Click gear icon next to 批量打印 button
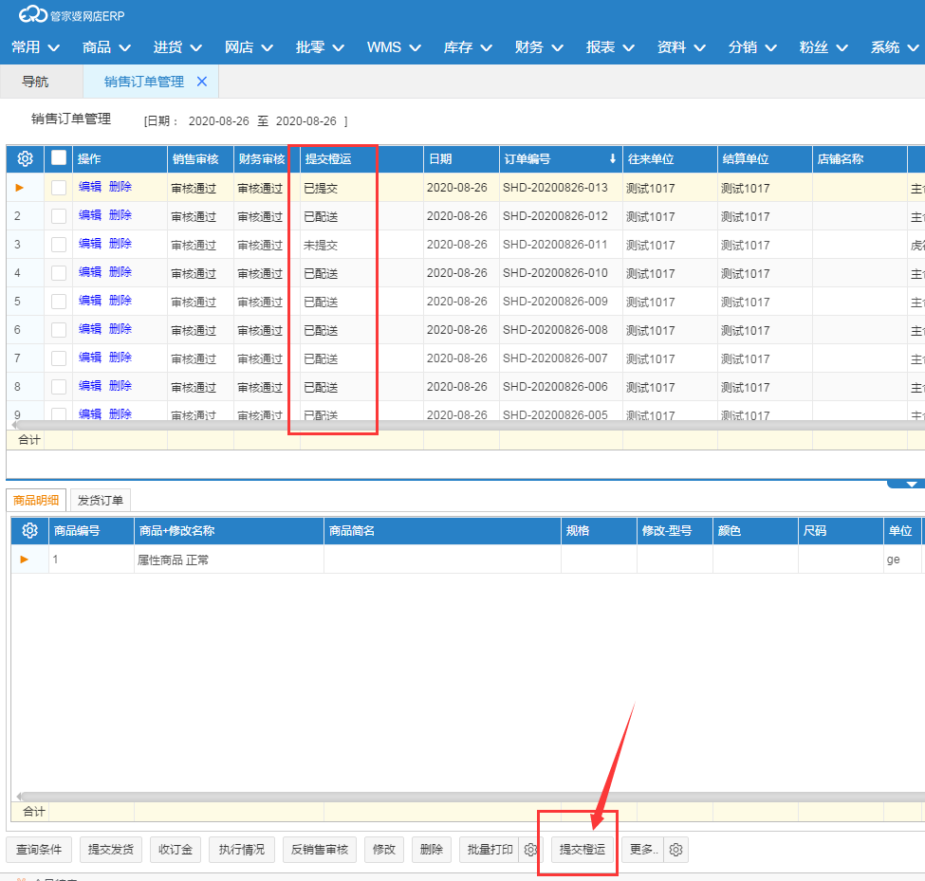 (x=530, y=850)
